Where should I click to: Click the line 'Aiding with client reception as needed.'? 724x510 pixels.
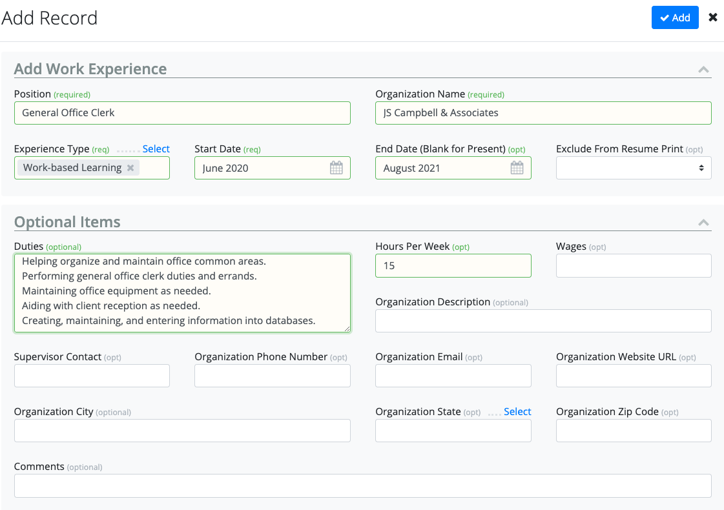[111, 305]
